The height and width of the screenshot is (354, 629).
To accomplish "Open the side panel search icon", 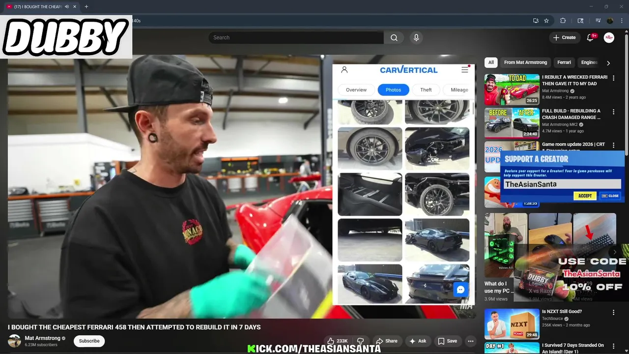I will [x=580, y=21].
